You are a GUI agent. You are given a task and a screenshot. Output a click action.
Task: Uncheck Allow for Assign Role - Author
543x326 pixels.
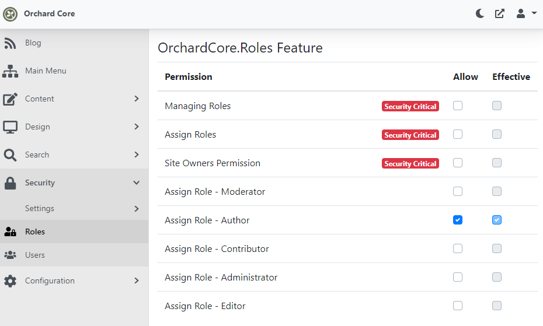[458, 220]
